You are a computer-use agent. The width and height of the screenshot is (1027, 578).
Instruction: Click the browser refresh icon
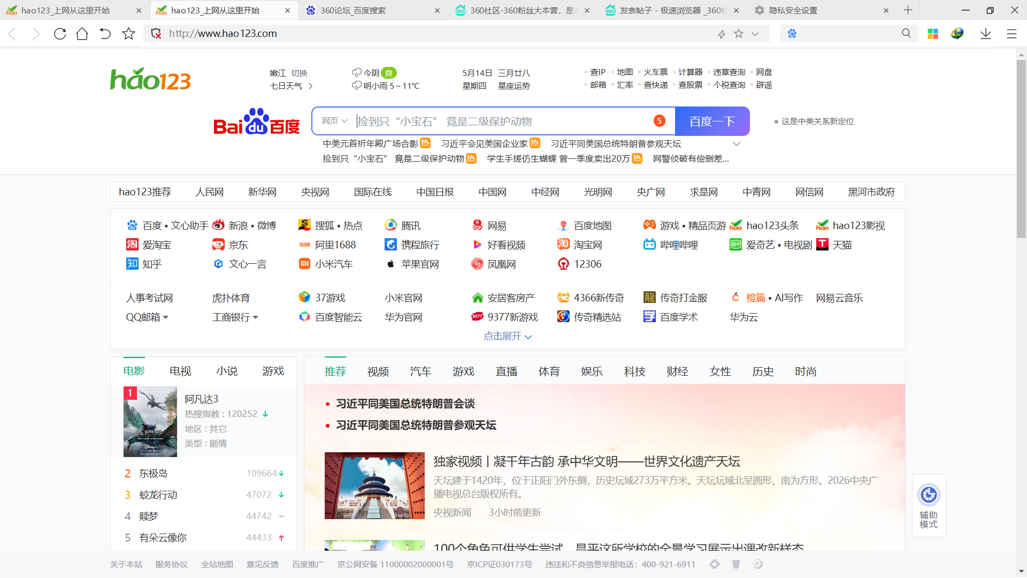[60, 34]
